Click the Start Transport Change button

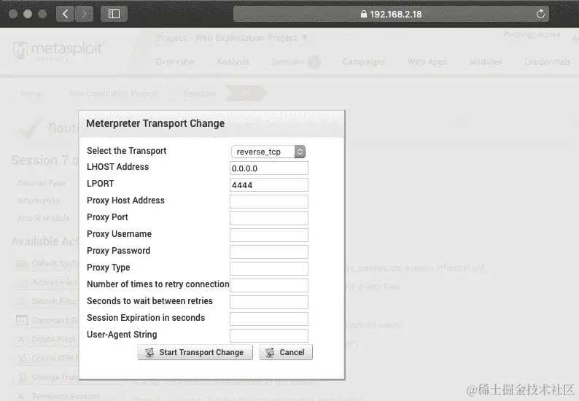tap(195, 352)
